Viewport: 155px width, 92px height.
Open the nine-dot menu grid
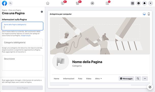point(133,3)
